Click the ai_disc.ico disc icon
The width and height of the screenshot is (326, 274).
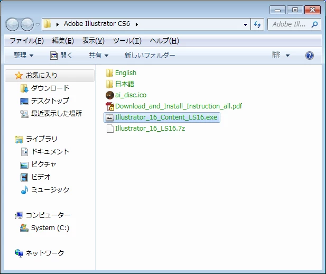coord(109,95)
